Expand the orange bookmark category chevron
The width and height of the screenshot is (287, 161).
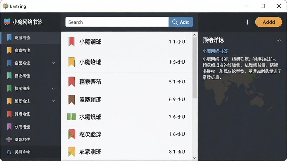[53, 101]
